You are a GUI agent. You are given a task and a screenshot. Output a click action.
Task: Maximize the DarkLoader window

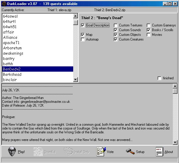click(x=170, y=4)
